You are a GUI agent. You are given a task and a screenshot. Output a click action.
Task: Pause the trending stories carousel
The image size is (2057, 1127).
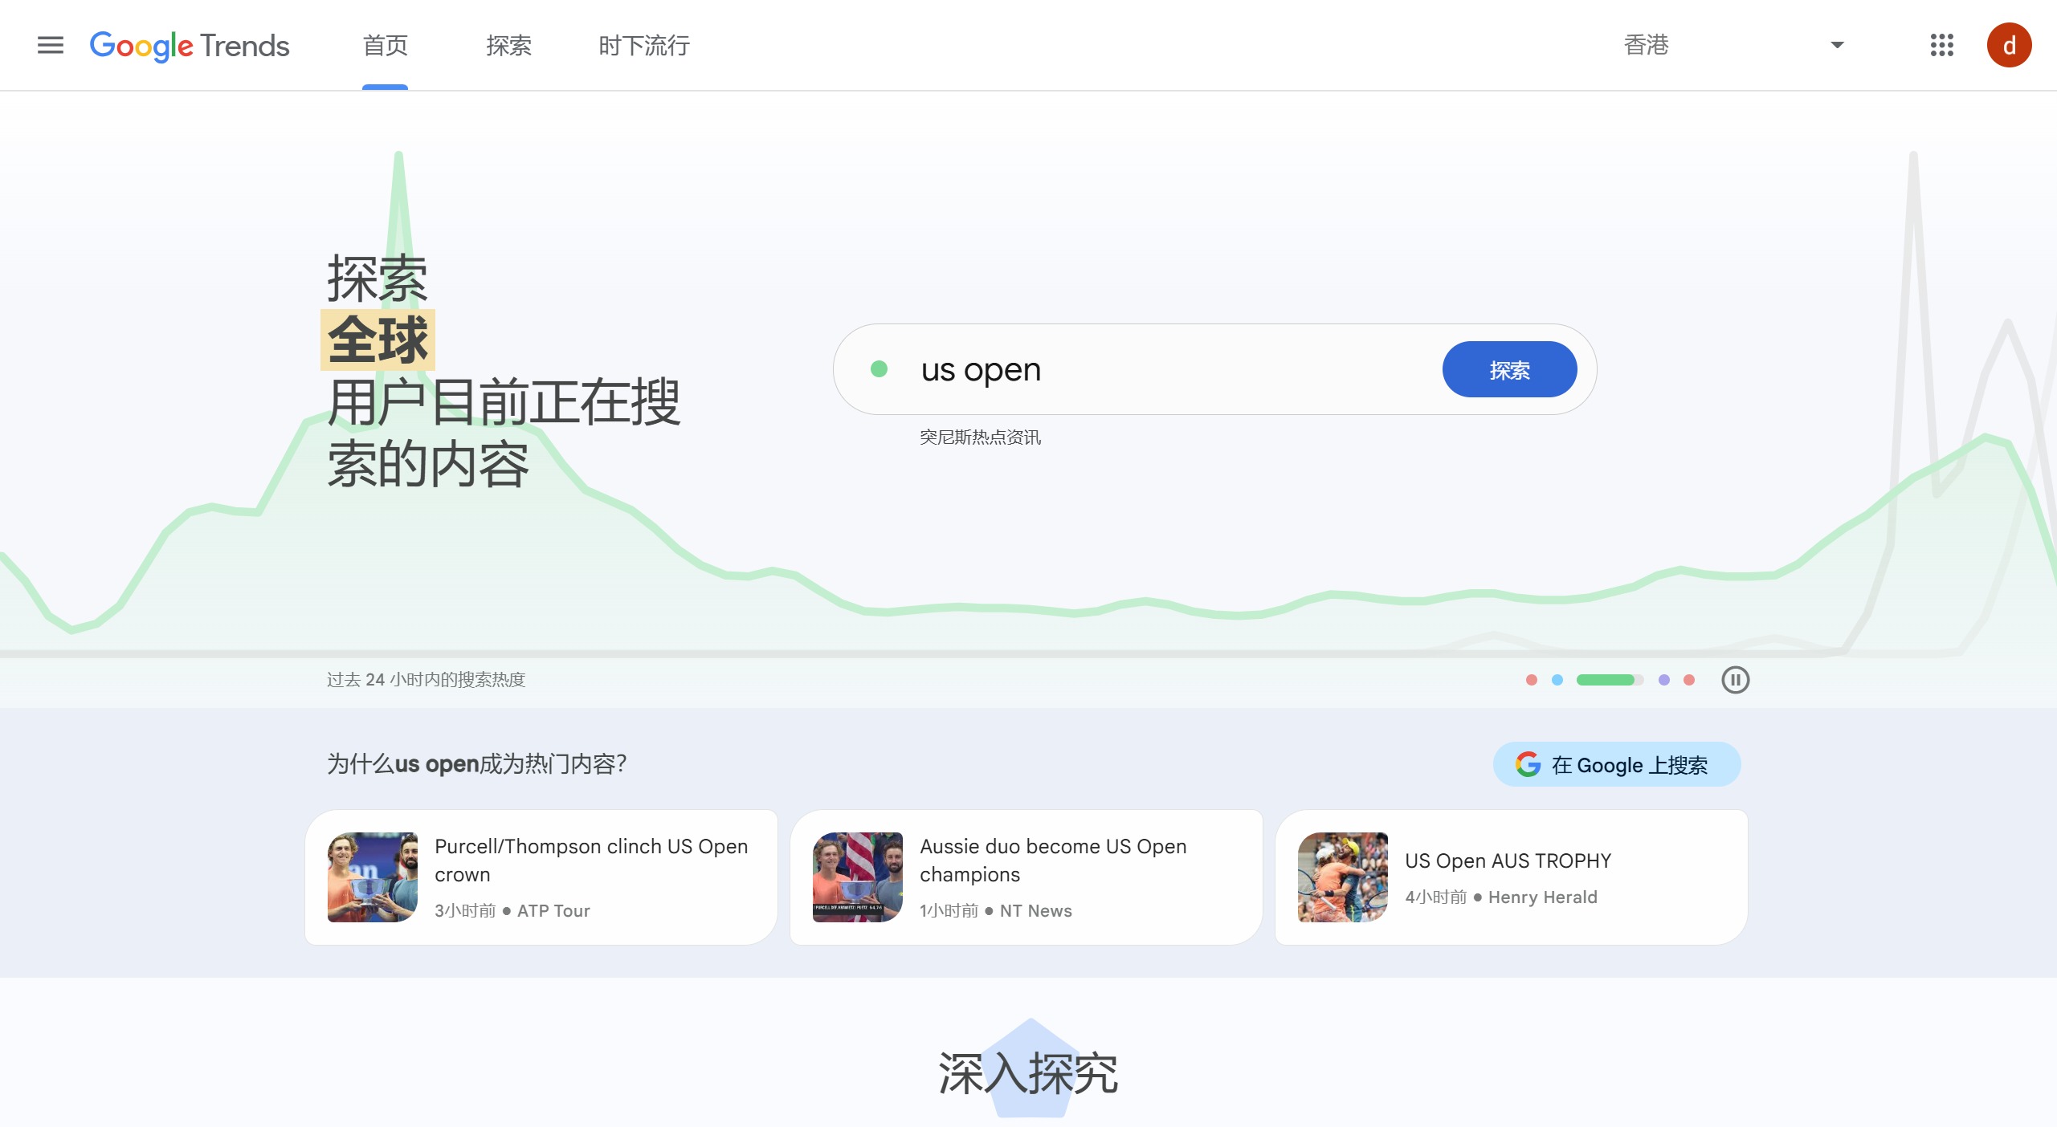[x=1737, y=680]
